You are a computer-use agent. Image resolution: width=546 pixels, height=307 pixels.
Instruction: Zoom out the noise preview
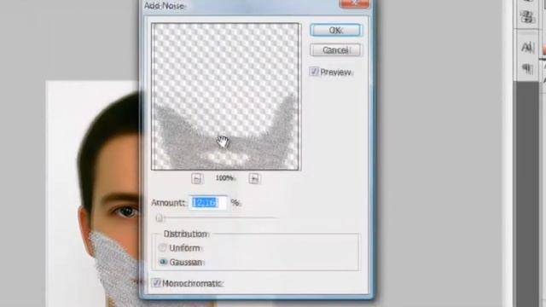(x=197, y=178)
